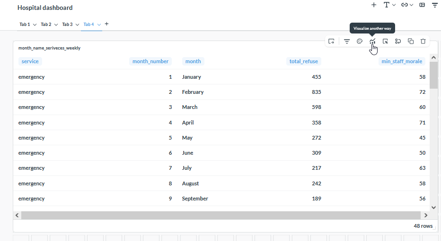The image size is (441, 241).
Task: Click the plus icon in the dashboard header
Action: (x=374, y=5)
